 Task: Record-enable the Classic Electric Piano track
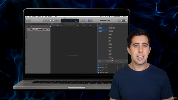click(36, 30)
